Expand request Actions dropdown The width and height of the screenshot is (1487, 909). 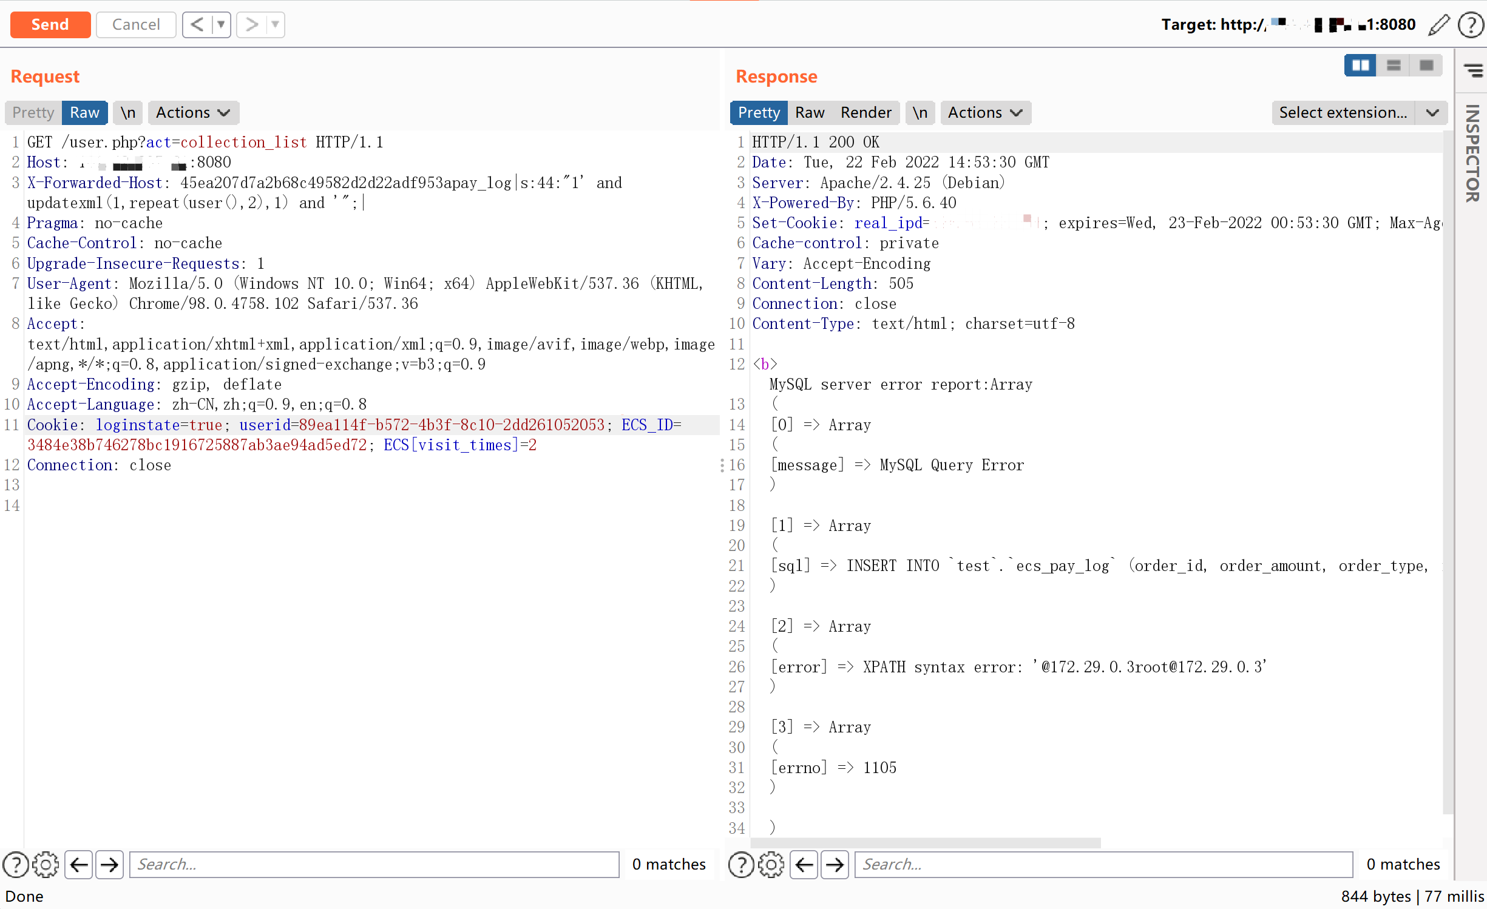[x=193, y=113]
